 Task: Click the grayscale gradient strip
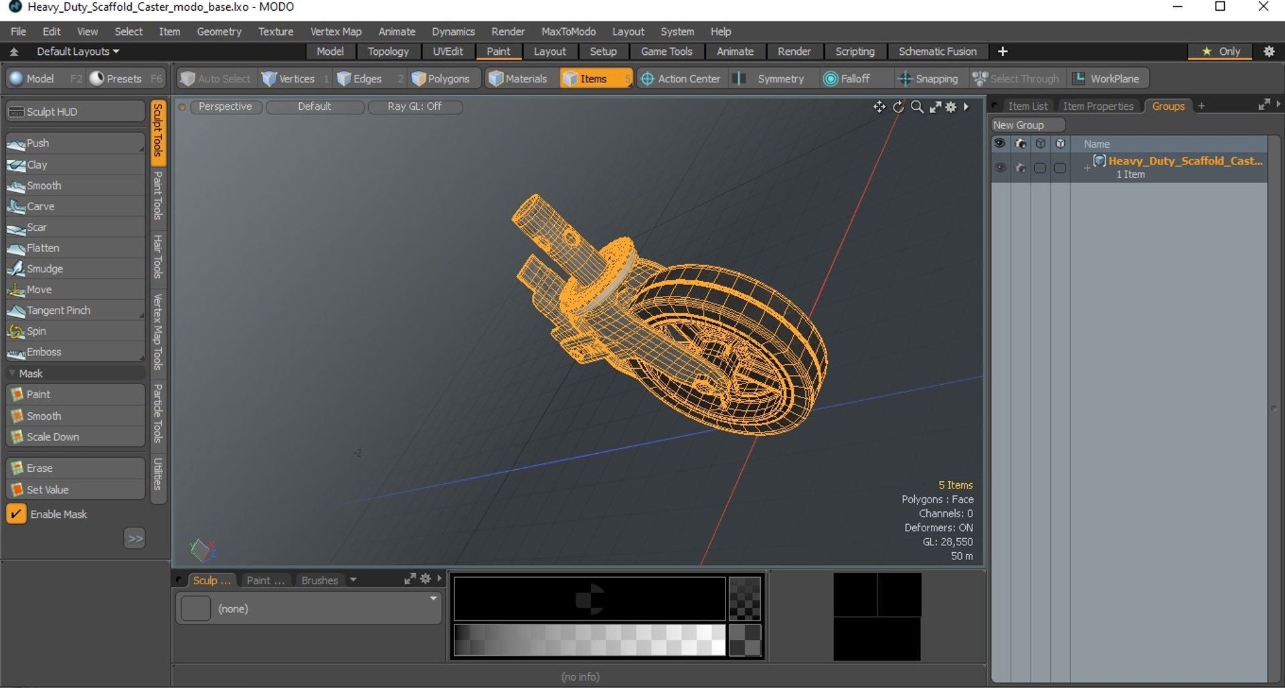590,640
